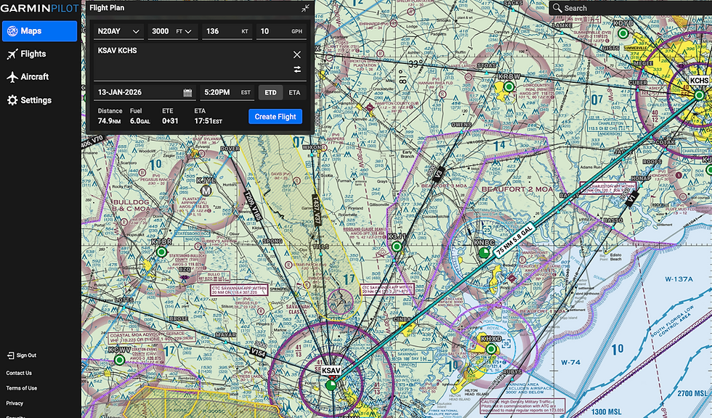Open the departure date calendar picker
Viewport: 712px width, 418px height.
point(187,93)
